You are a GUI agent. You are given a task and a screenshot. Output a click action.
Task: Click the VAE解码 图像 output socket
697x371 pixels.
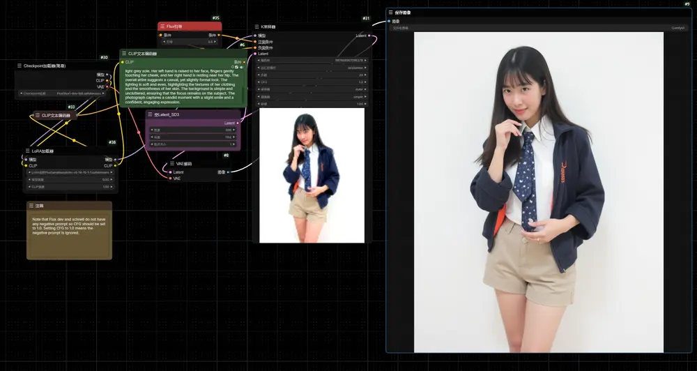click(x=229, y=172)
